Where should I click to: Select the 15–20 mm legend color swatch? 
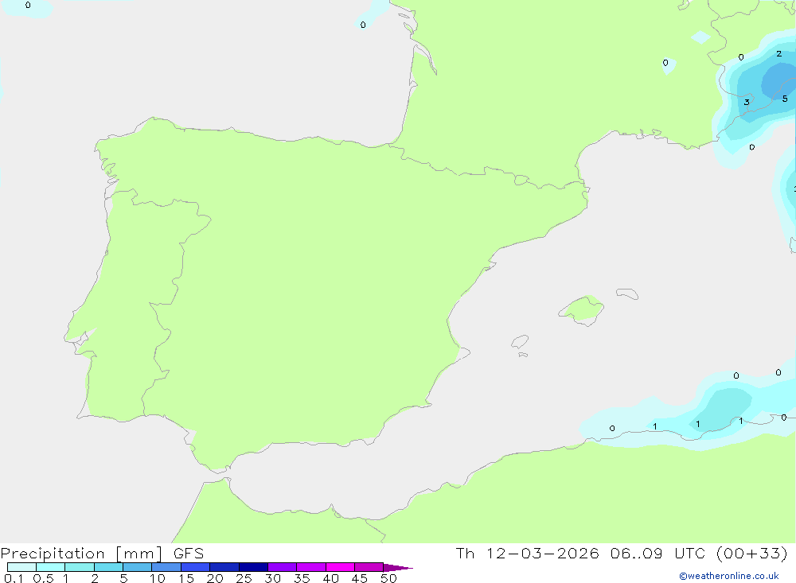[x=196, y=567]
